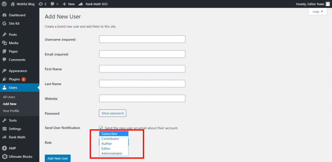Click the Rank Math SEO chart icon in top bar
The image size is (332, 162).
[81, 4]
